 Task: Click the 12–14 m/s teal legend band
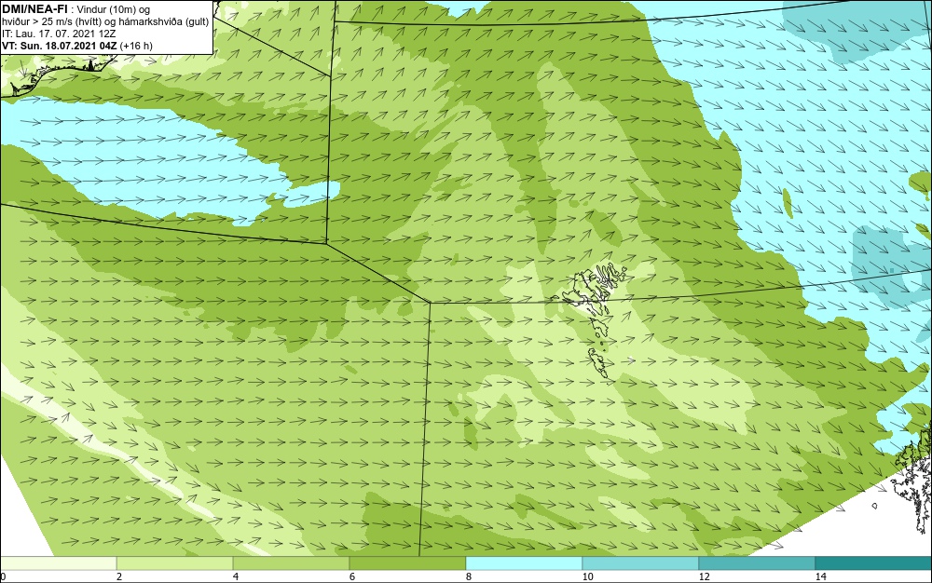point(757,563)
